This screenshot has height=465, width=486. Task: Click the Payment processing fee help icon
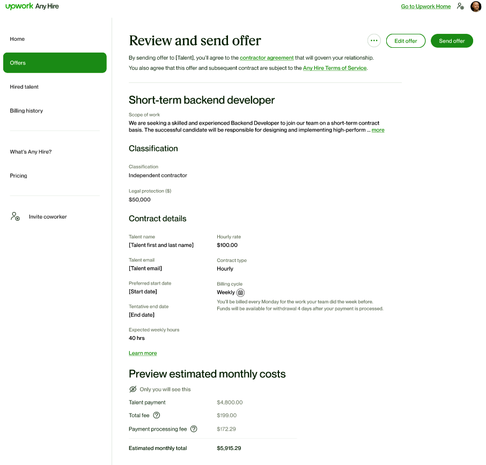point(194,429)
